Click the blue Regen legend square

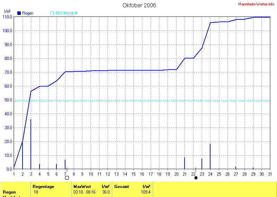pos(19,13)
